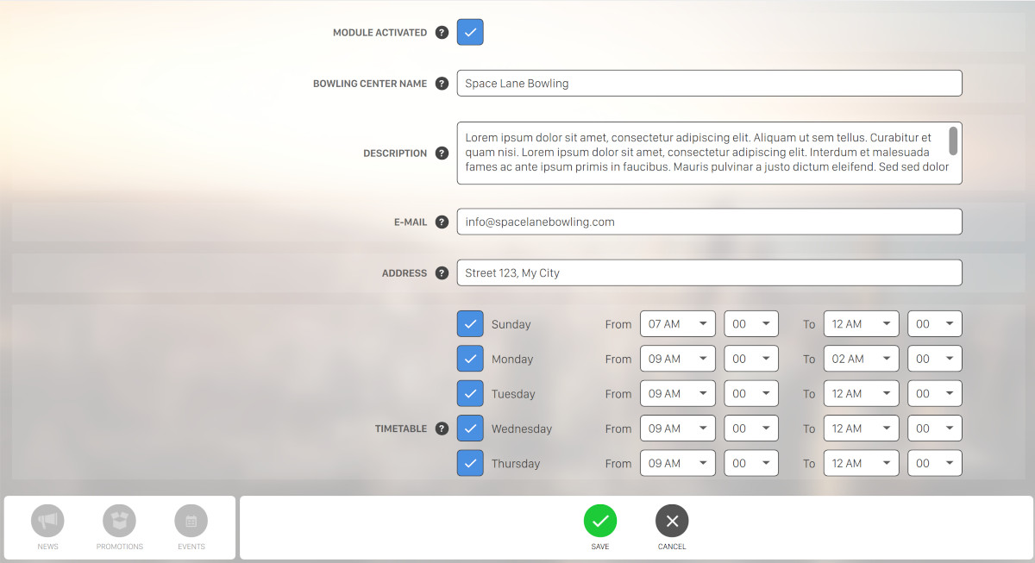Open Sunday's From hour dropdown (07 AM)

tap(677, 324)
